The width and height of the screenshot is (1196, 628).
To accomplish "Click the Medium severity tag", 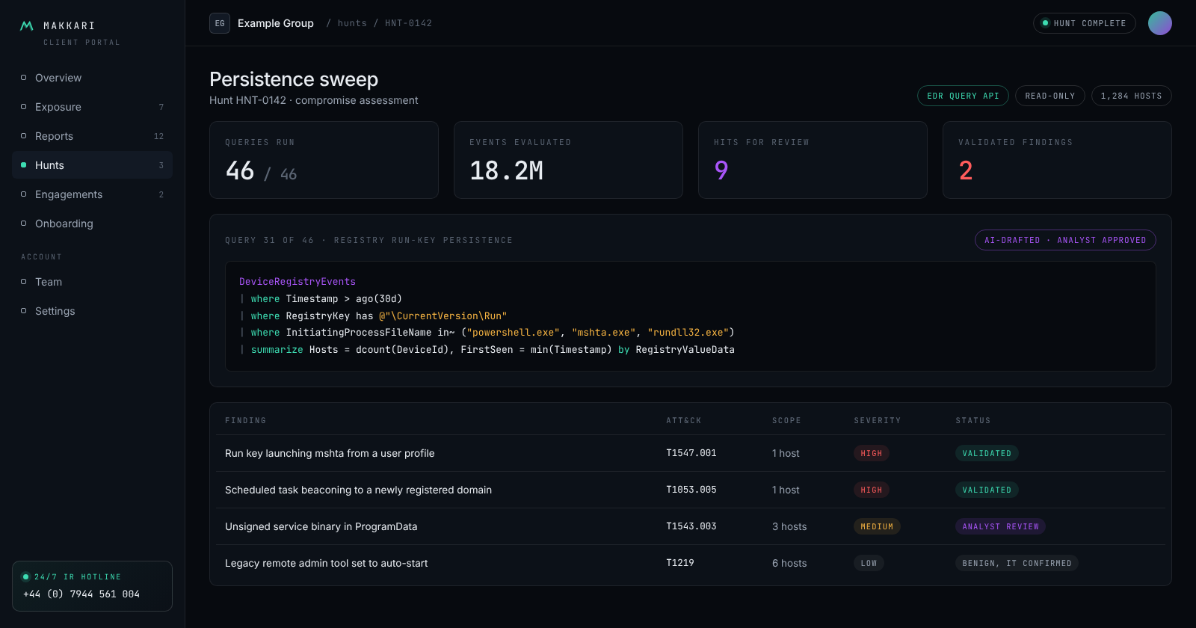I will (x=877, y=526).
